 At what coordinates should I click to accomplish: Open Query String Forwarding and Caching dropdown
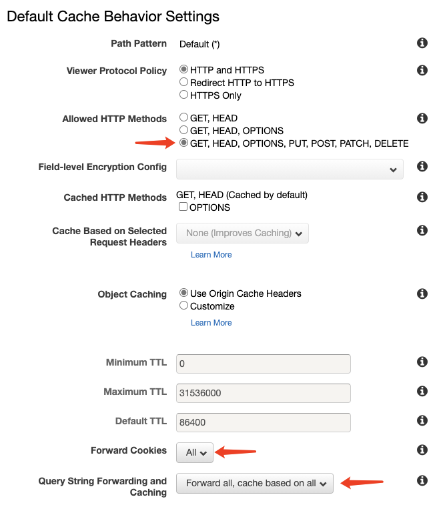[x=254, y=483]
